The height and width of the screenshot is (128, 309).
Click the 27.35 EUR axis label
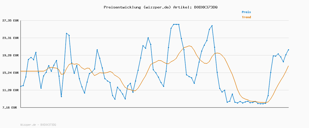click(x=11, y=20)
